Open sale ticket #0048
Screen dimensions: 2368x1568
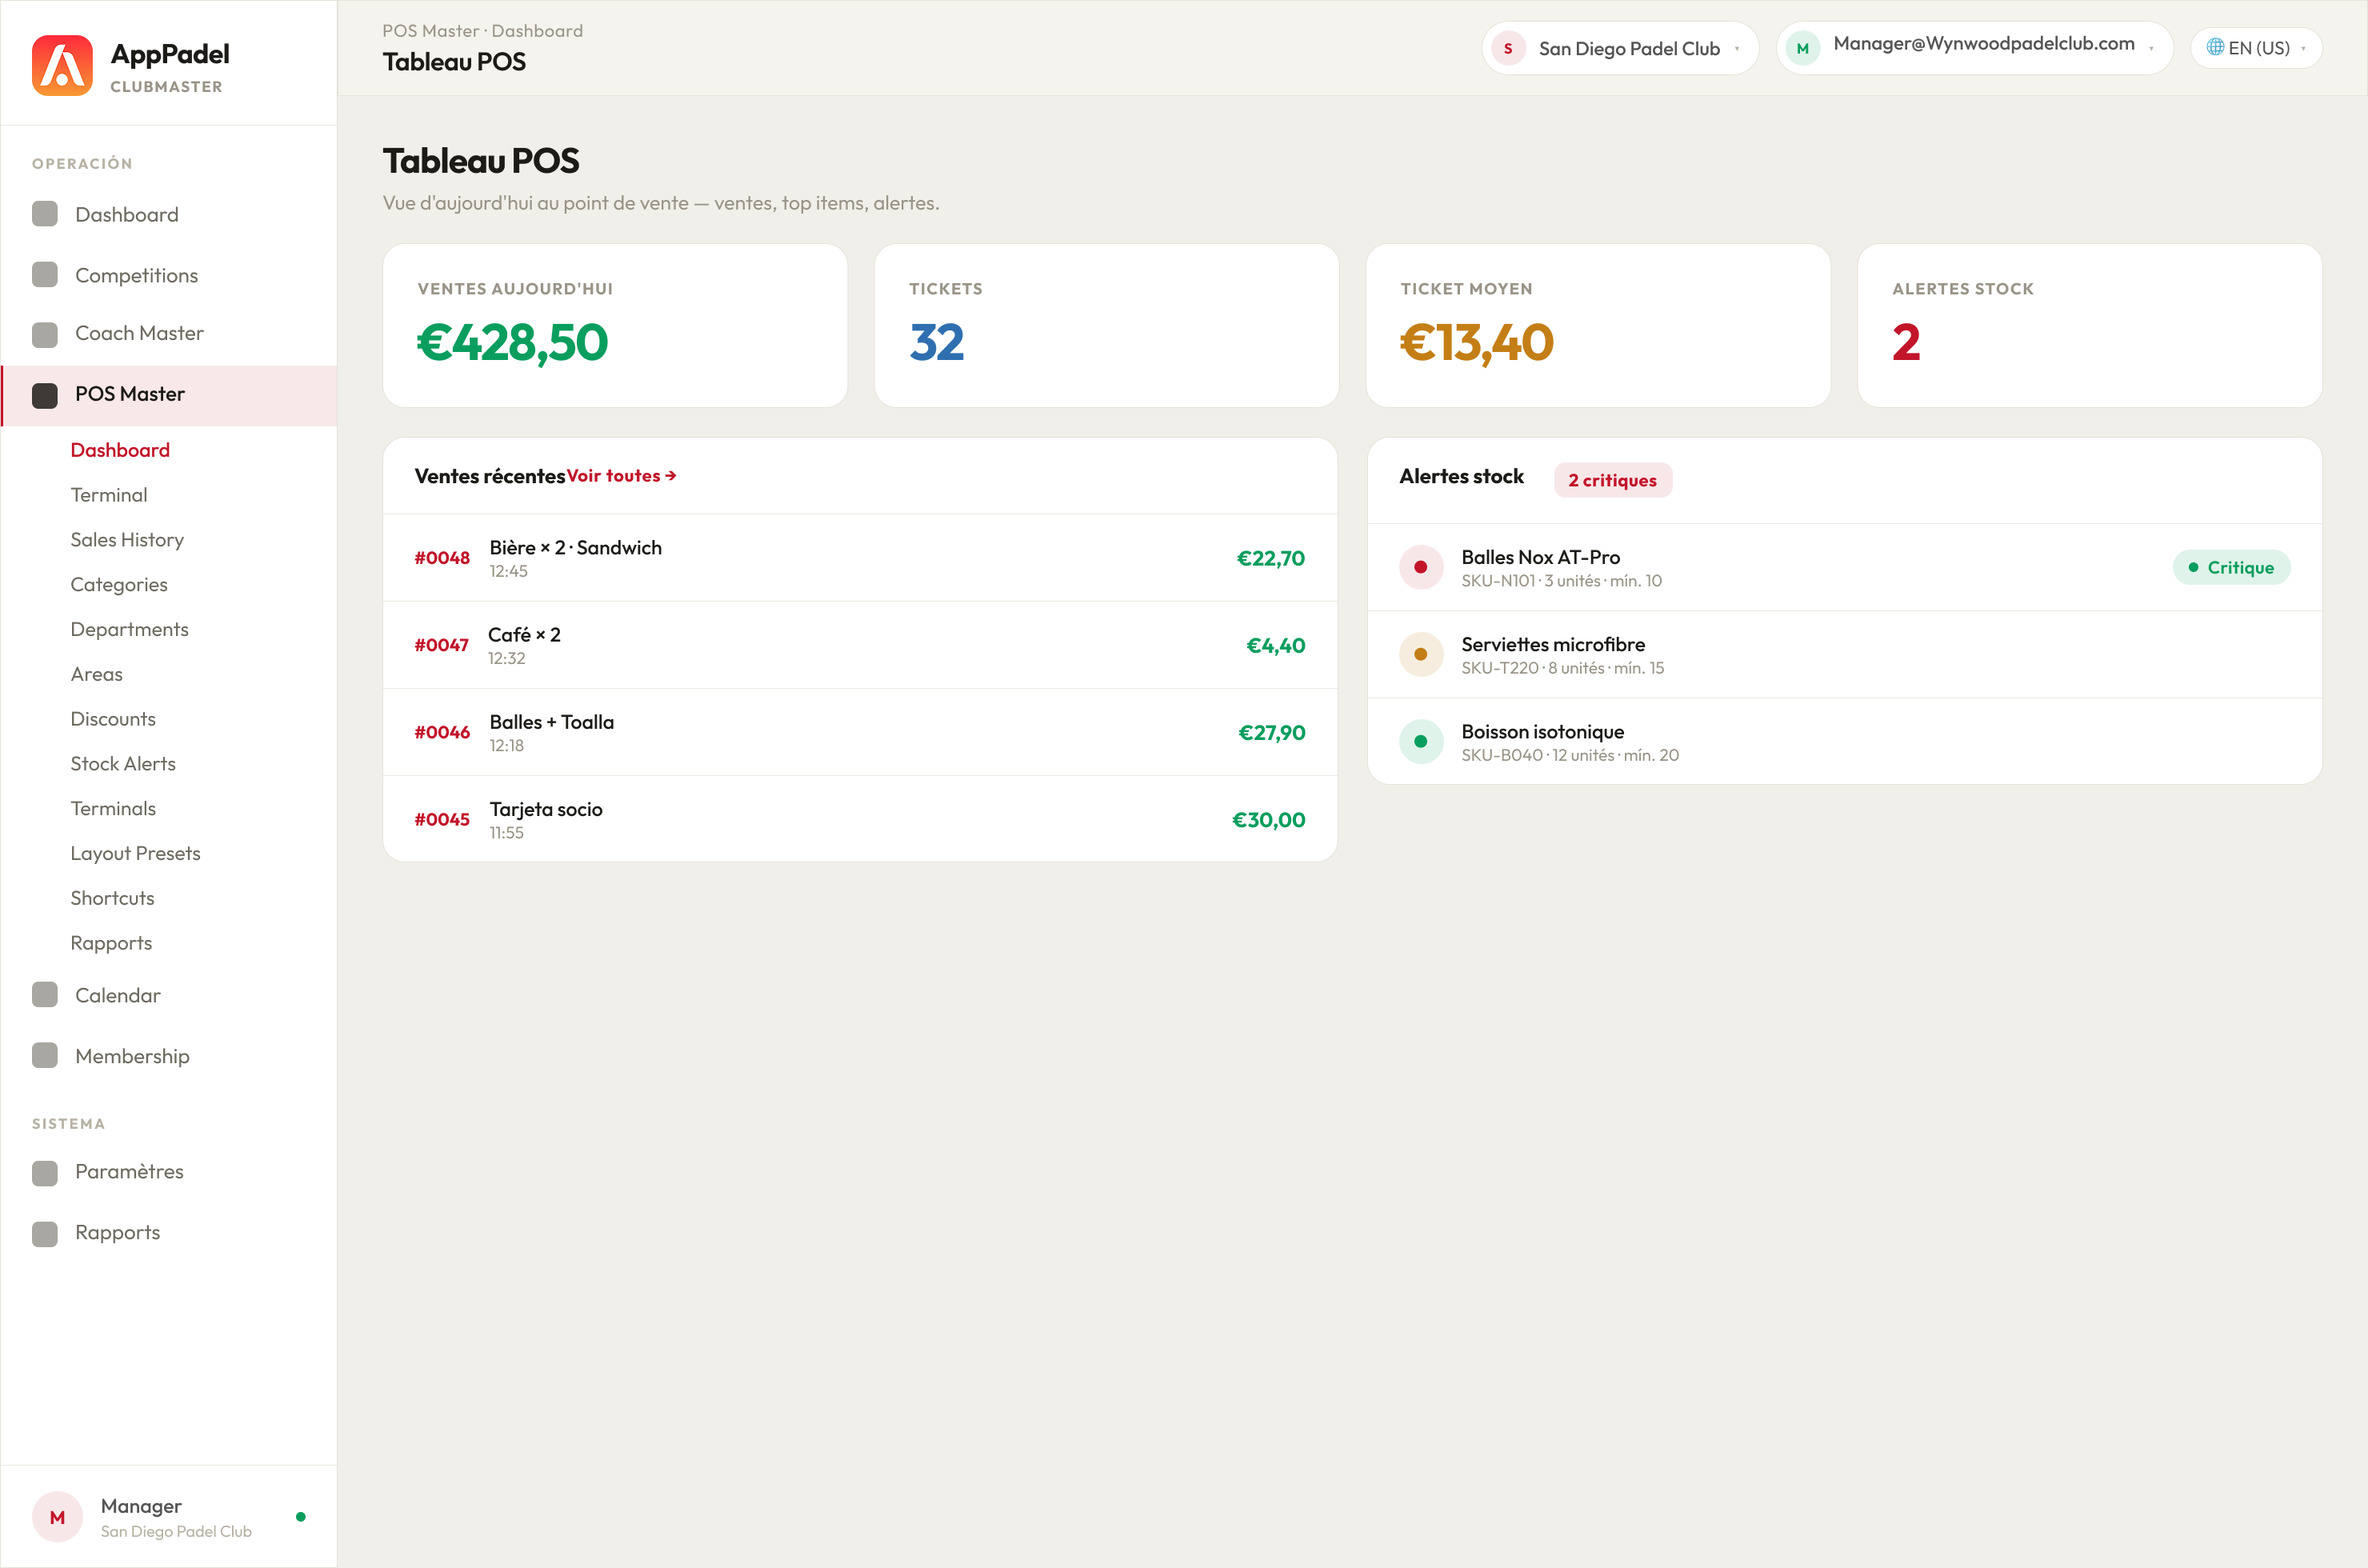(860, 558)
